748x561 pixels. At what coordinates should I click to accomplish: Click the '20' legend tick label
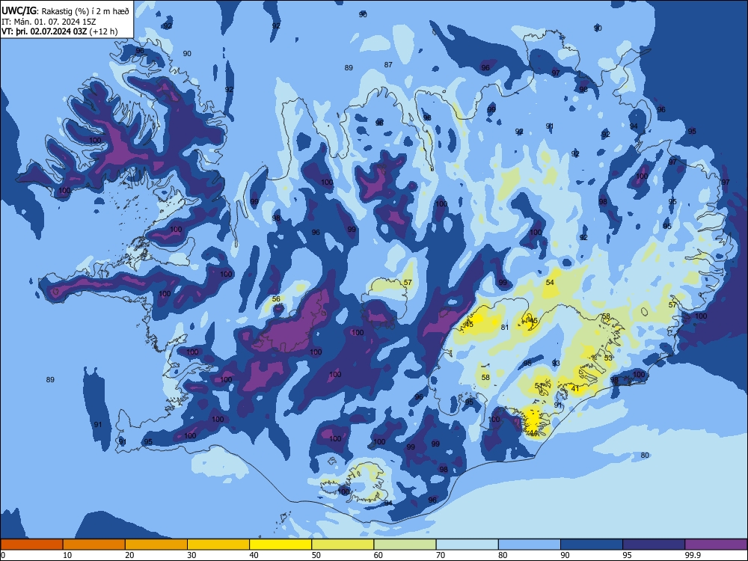point(129,555)
